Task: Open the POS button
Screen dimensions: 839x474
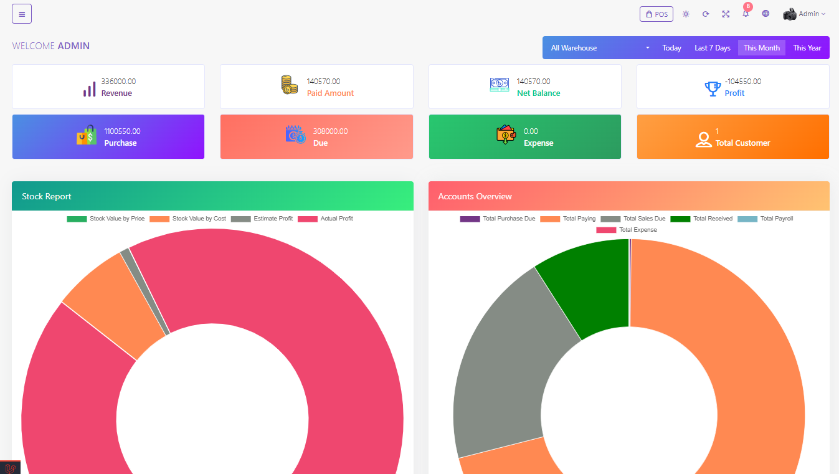Action: click(656, 14)
